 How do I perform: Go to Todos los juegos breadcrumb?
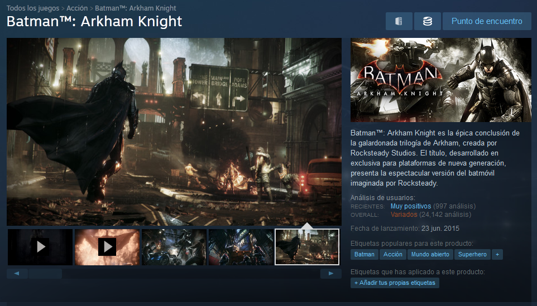(x=33, y=8)
